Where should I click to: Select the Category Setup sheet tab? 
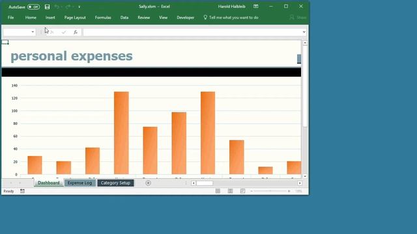pyautogui.click(x=115, y=183)
